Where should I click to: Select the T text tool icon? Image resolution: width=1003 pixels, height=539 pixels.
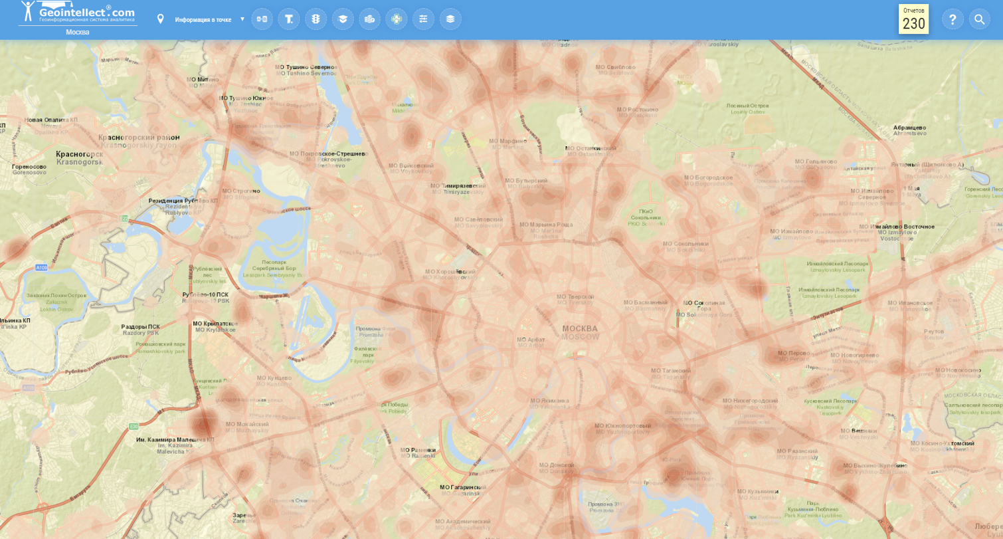pos(289,19)
